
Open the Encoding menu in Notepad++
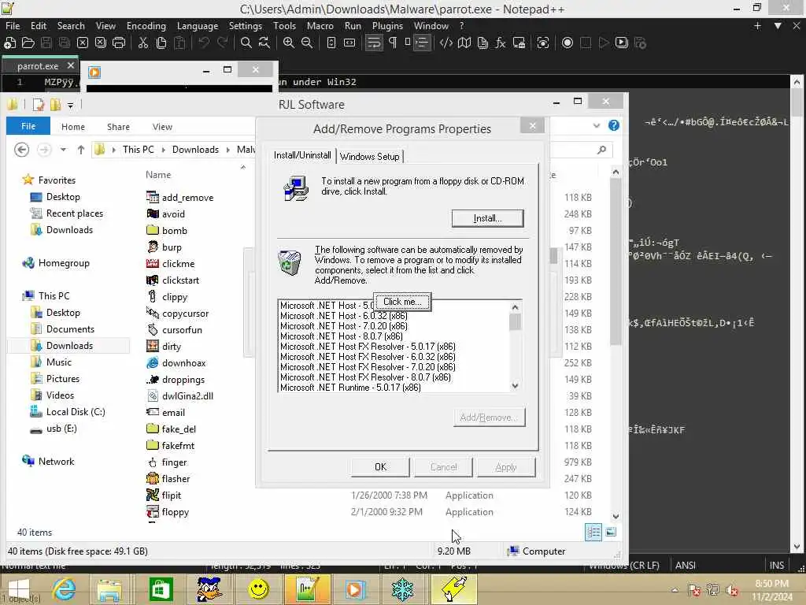146,26
